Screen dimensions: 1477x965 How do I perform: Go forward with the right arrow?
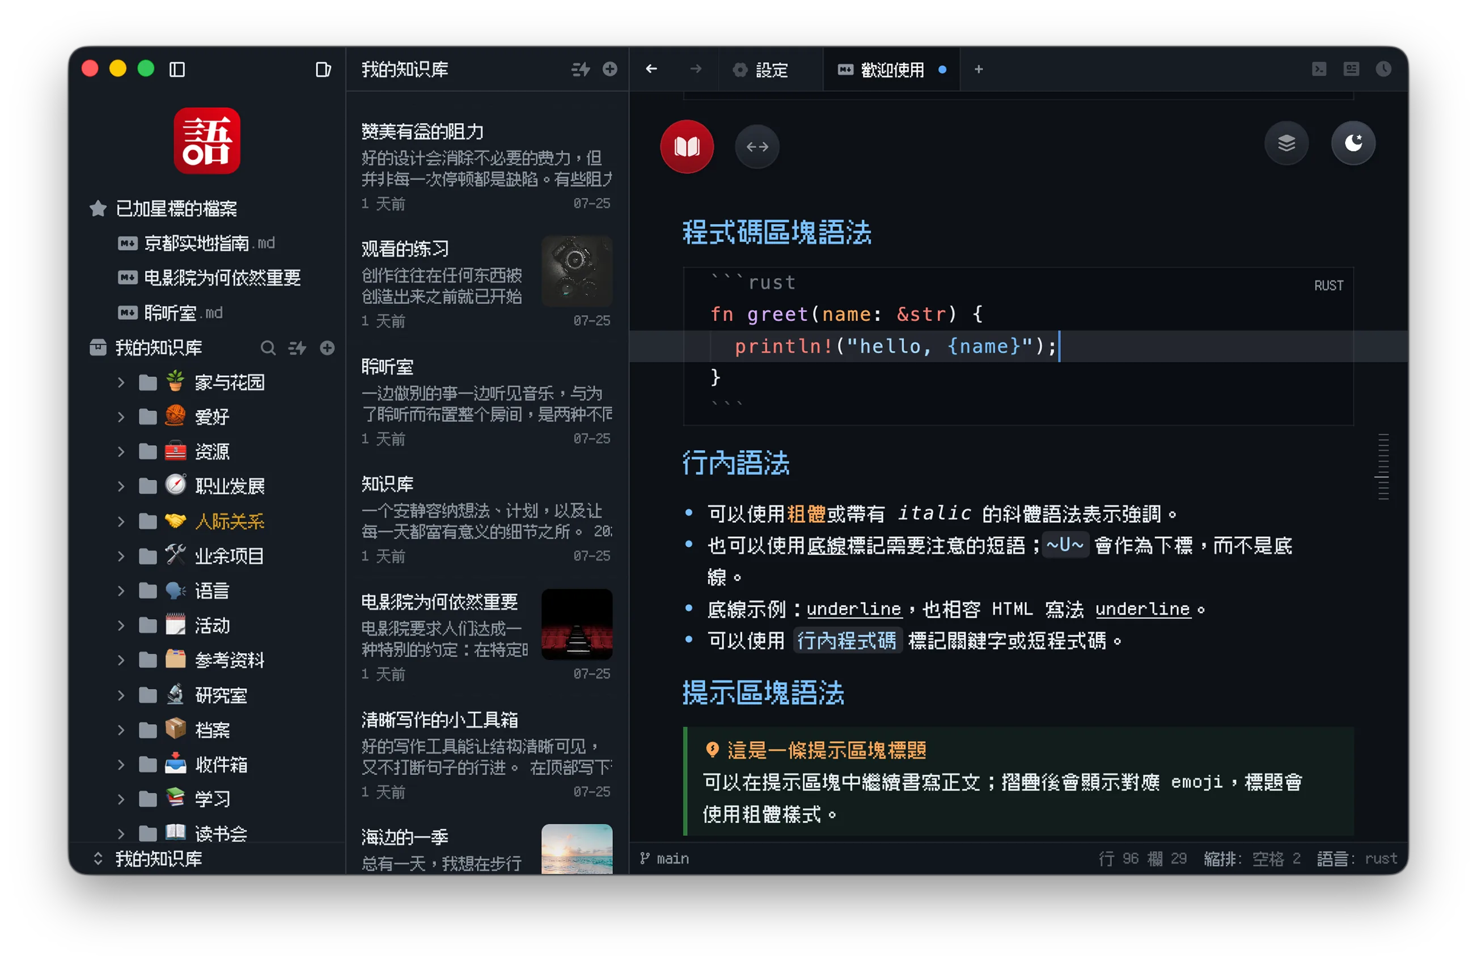point(696,69)
